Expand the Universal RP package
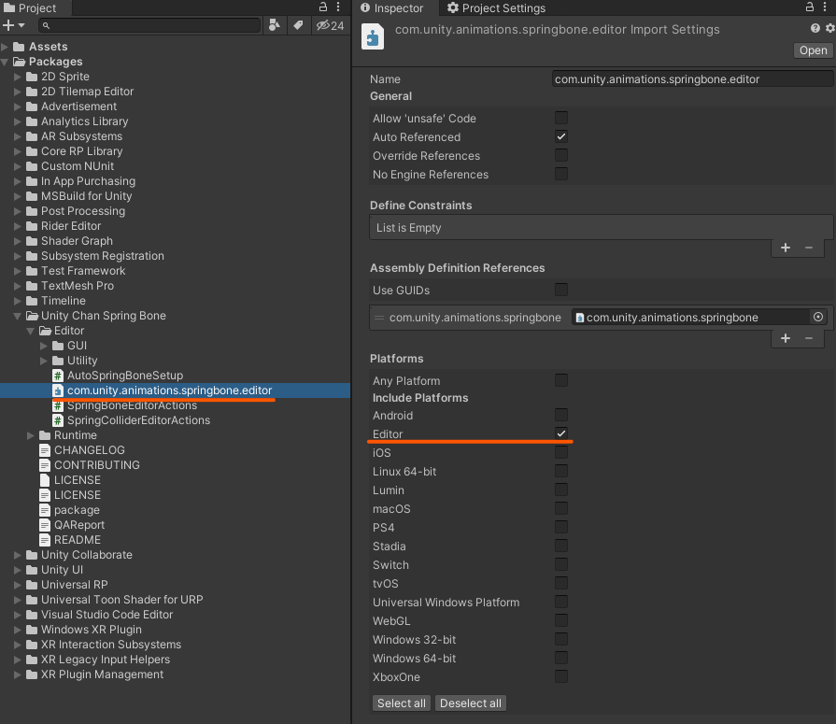The image size is (836, 724). (18, 584)
